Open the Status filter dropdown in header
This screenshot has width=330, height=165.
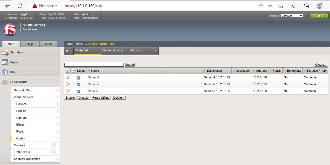(x=74, y=71)
